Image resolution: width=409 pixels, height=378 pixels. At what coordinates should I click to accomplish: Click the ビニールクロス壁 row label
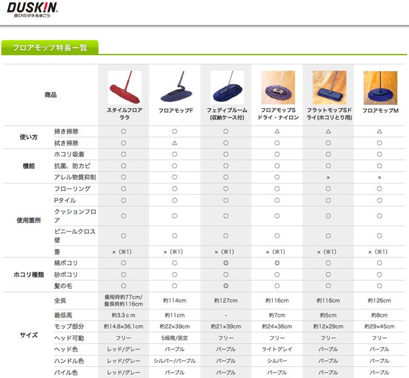pos(75,236)
